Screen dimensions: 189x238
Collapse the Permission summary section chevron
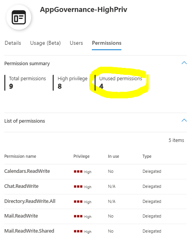point(184,63)
